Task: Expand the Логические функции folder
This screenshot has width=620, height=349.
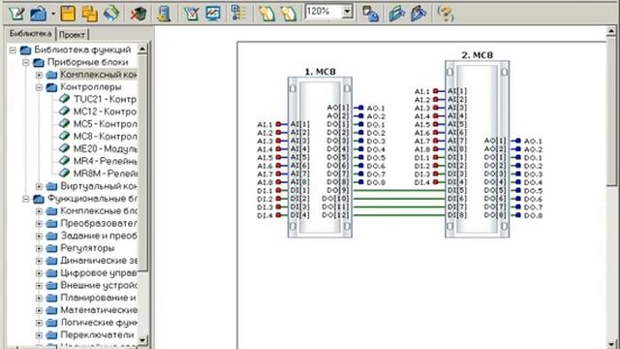Action: (x=39, y=323)
